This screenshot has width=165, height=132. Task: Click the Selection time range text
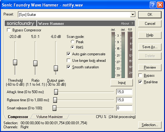click(54, 123)
